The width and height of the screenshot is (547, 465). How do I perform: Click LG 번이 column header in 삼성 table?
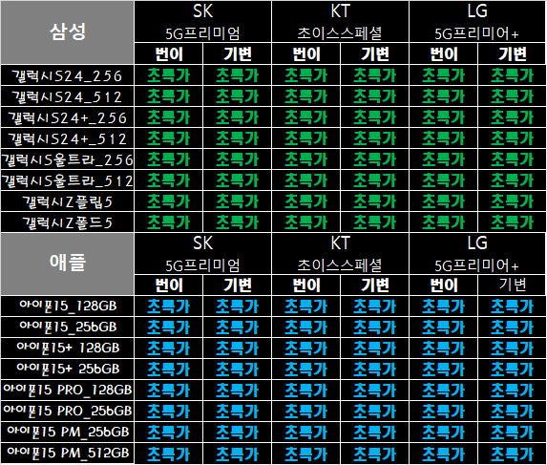[x=443, y=53]
